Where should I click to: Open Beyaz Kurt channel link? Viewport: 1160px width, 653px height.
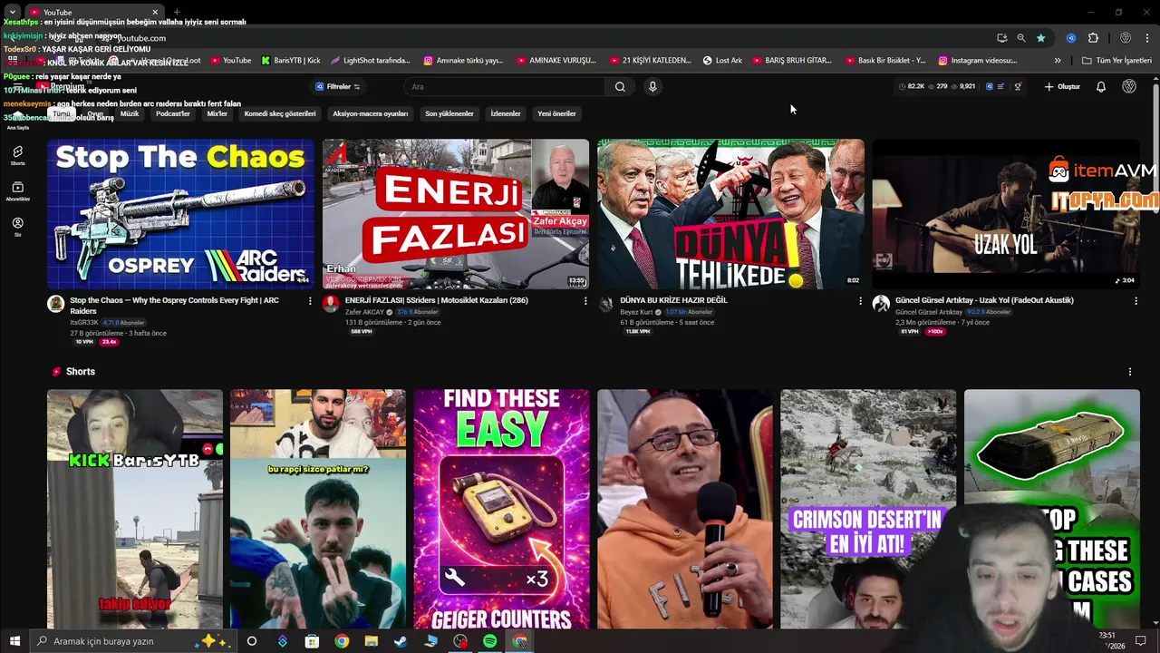pos(636,312)
